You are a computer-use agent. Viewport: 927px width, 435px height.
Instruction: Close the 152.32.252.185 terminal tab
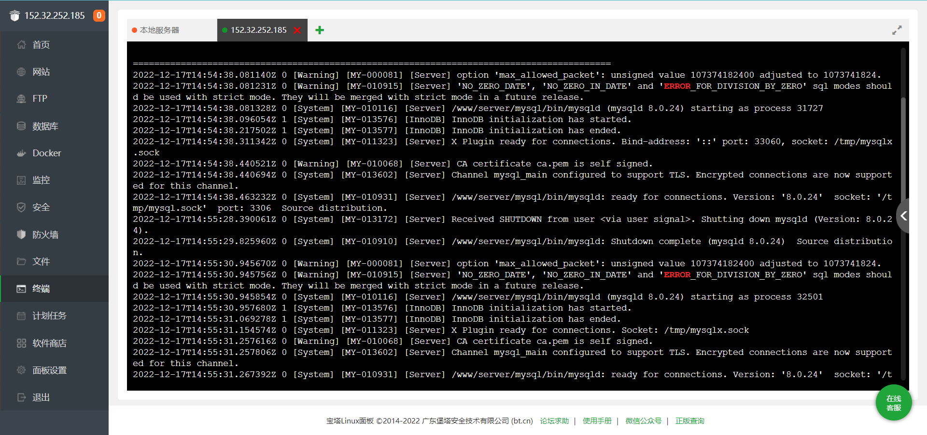[x=297, y=30]
